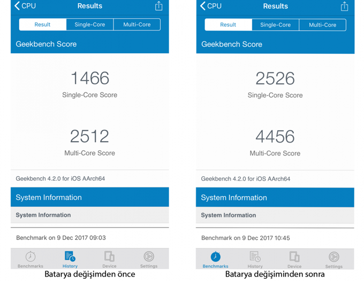Go back to CPU in right screenshot
This screenshot has height=281, width=364.
click(x=210, y=6)
